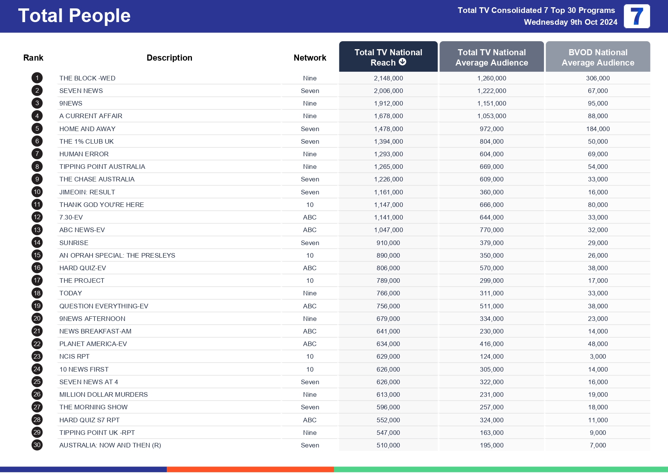Select the row for THANK GOD YOU'RE HERE
The image size is (668, 473).
coord(102,205)
